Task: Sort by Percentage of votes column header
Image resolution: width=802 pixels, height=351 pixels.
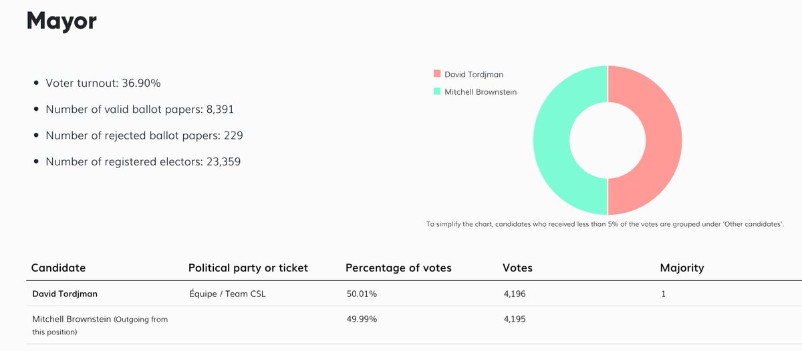Action: pos(398,268)
